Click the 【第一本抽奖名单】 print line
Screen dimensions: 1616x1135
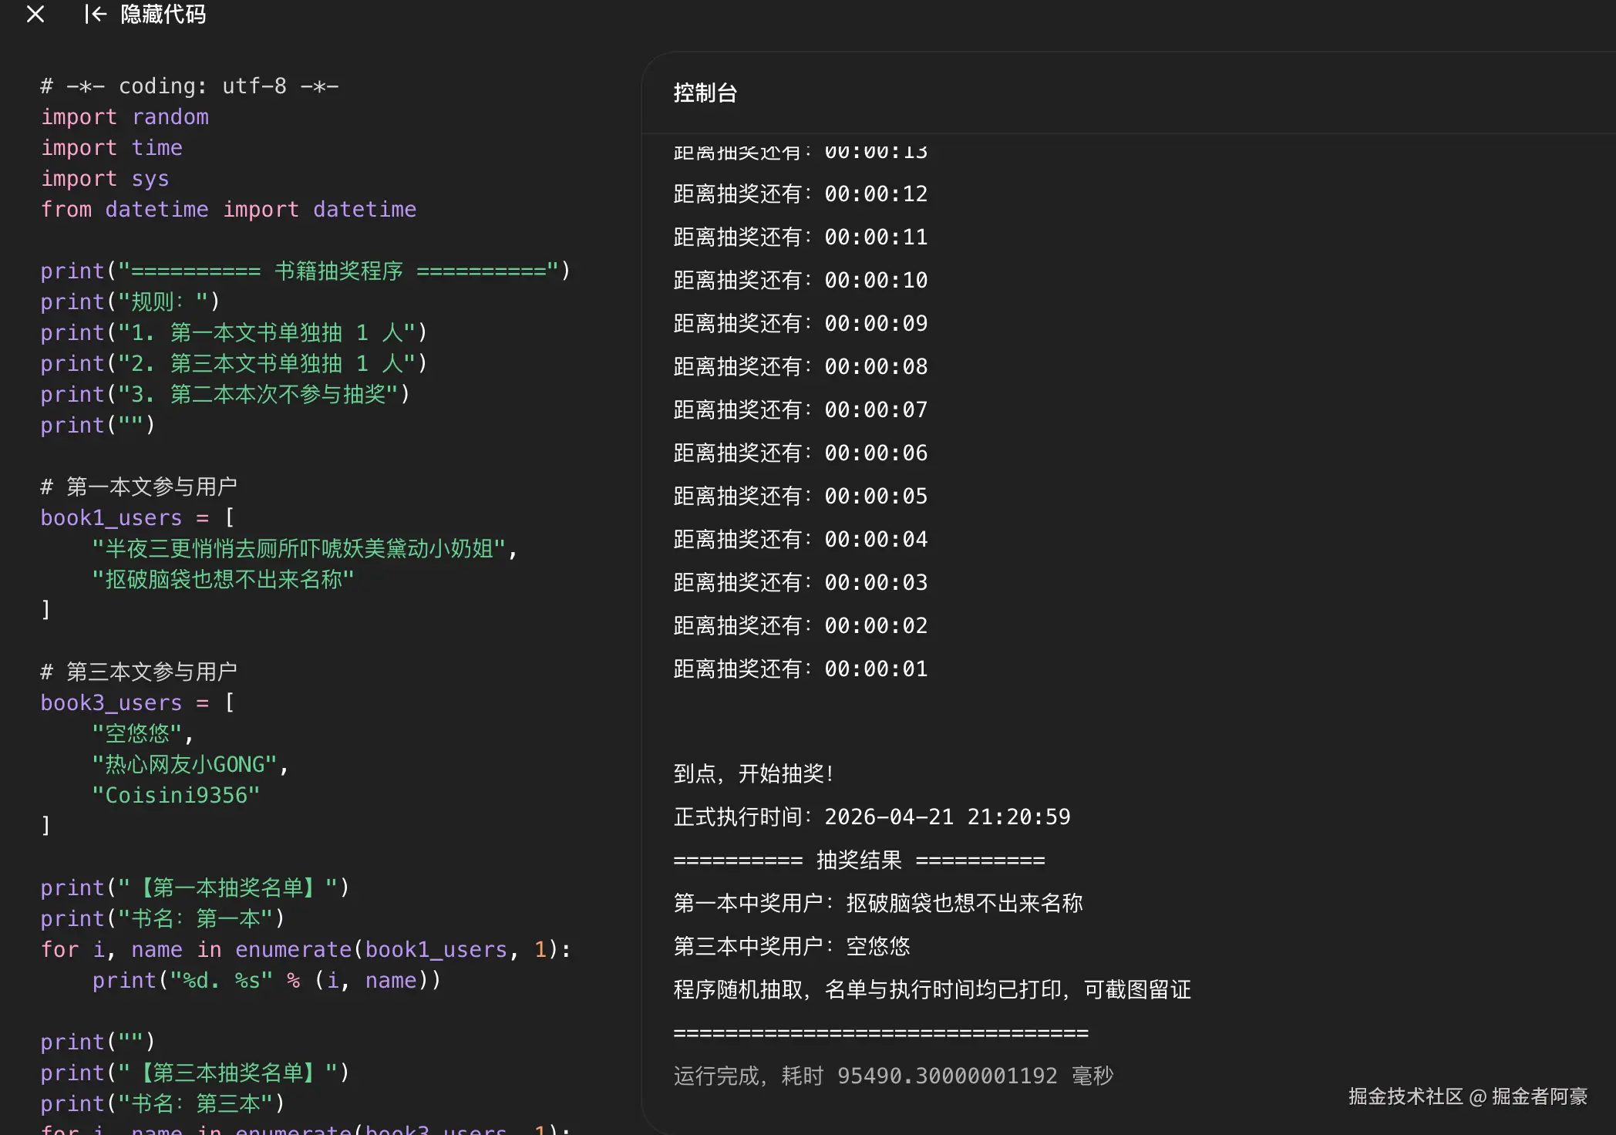click(195, 888)
